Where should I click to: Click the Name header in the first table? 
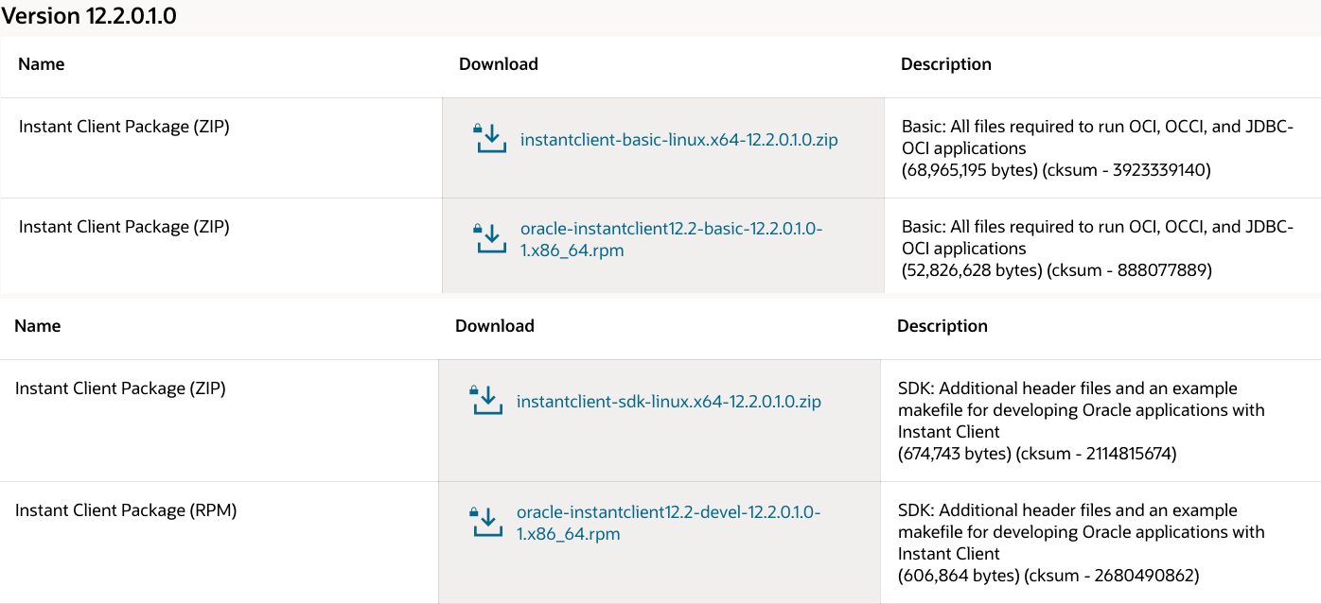[x=42, y=64]
